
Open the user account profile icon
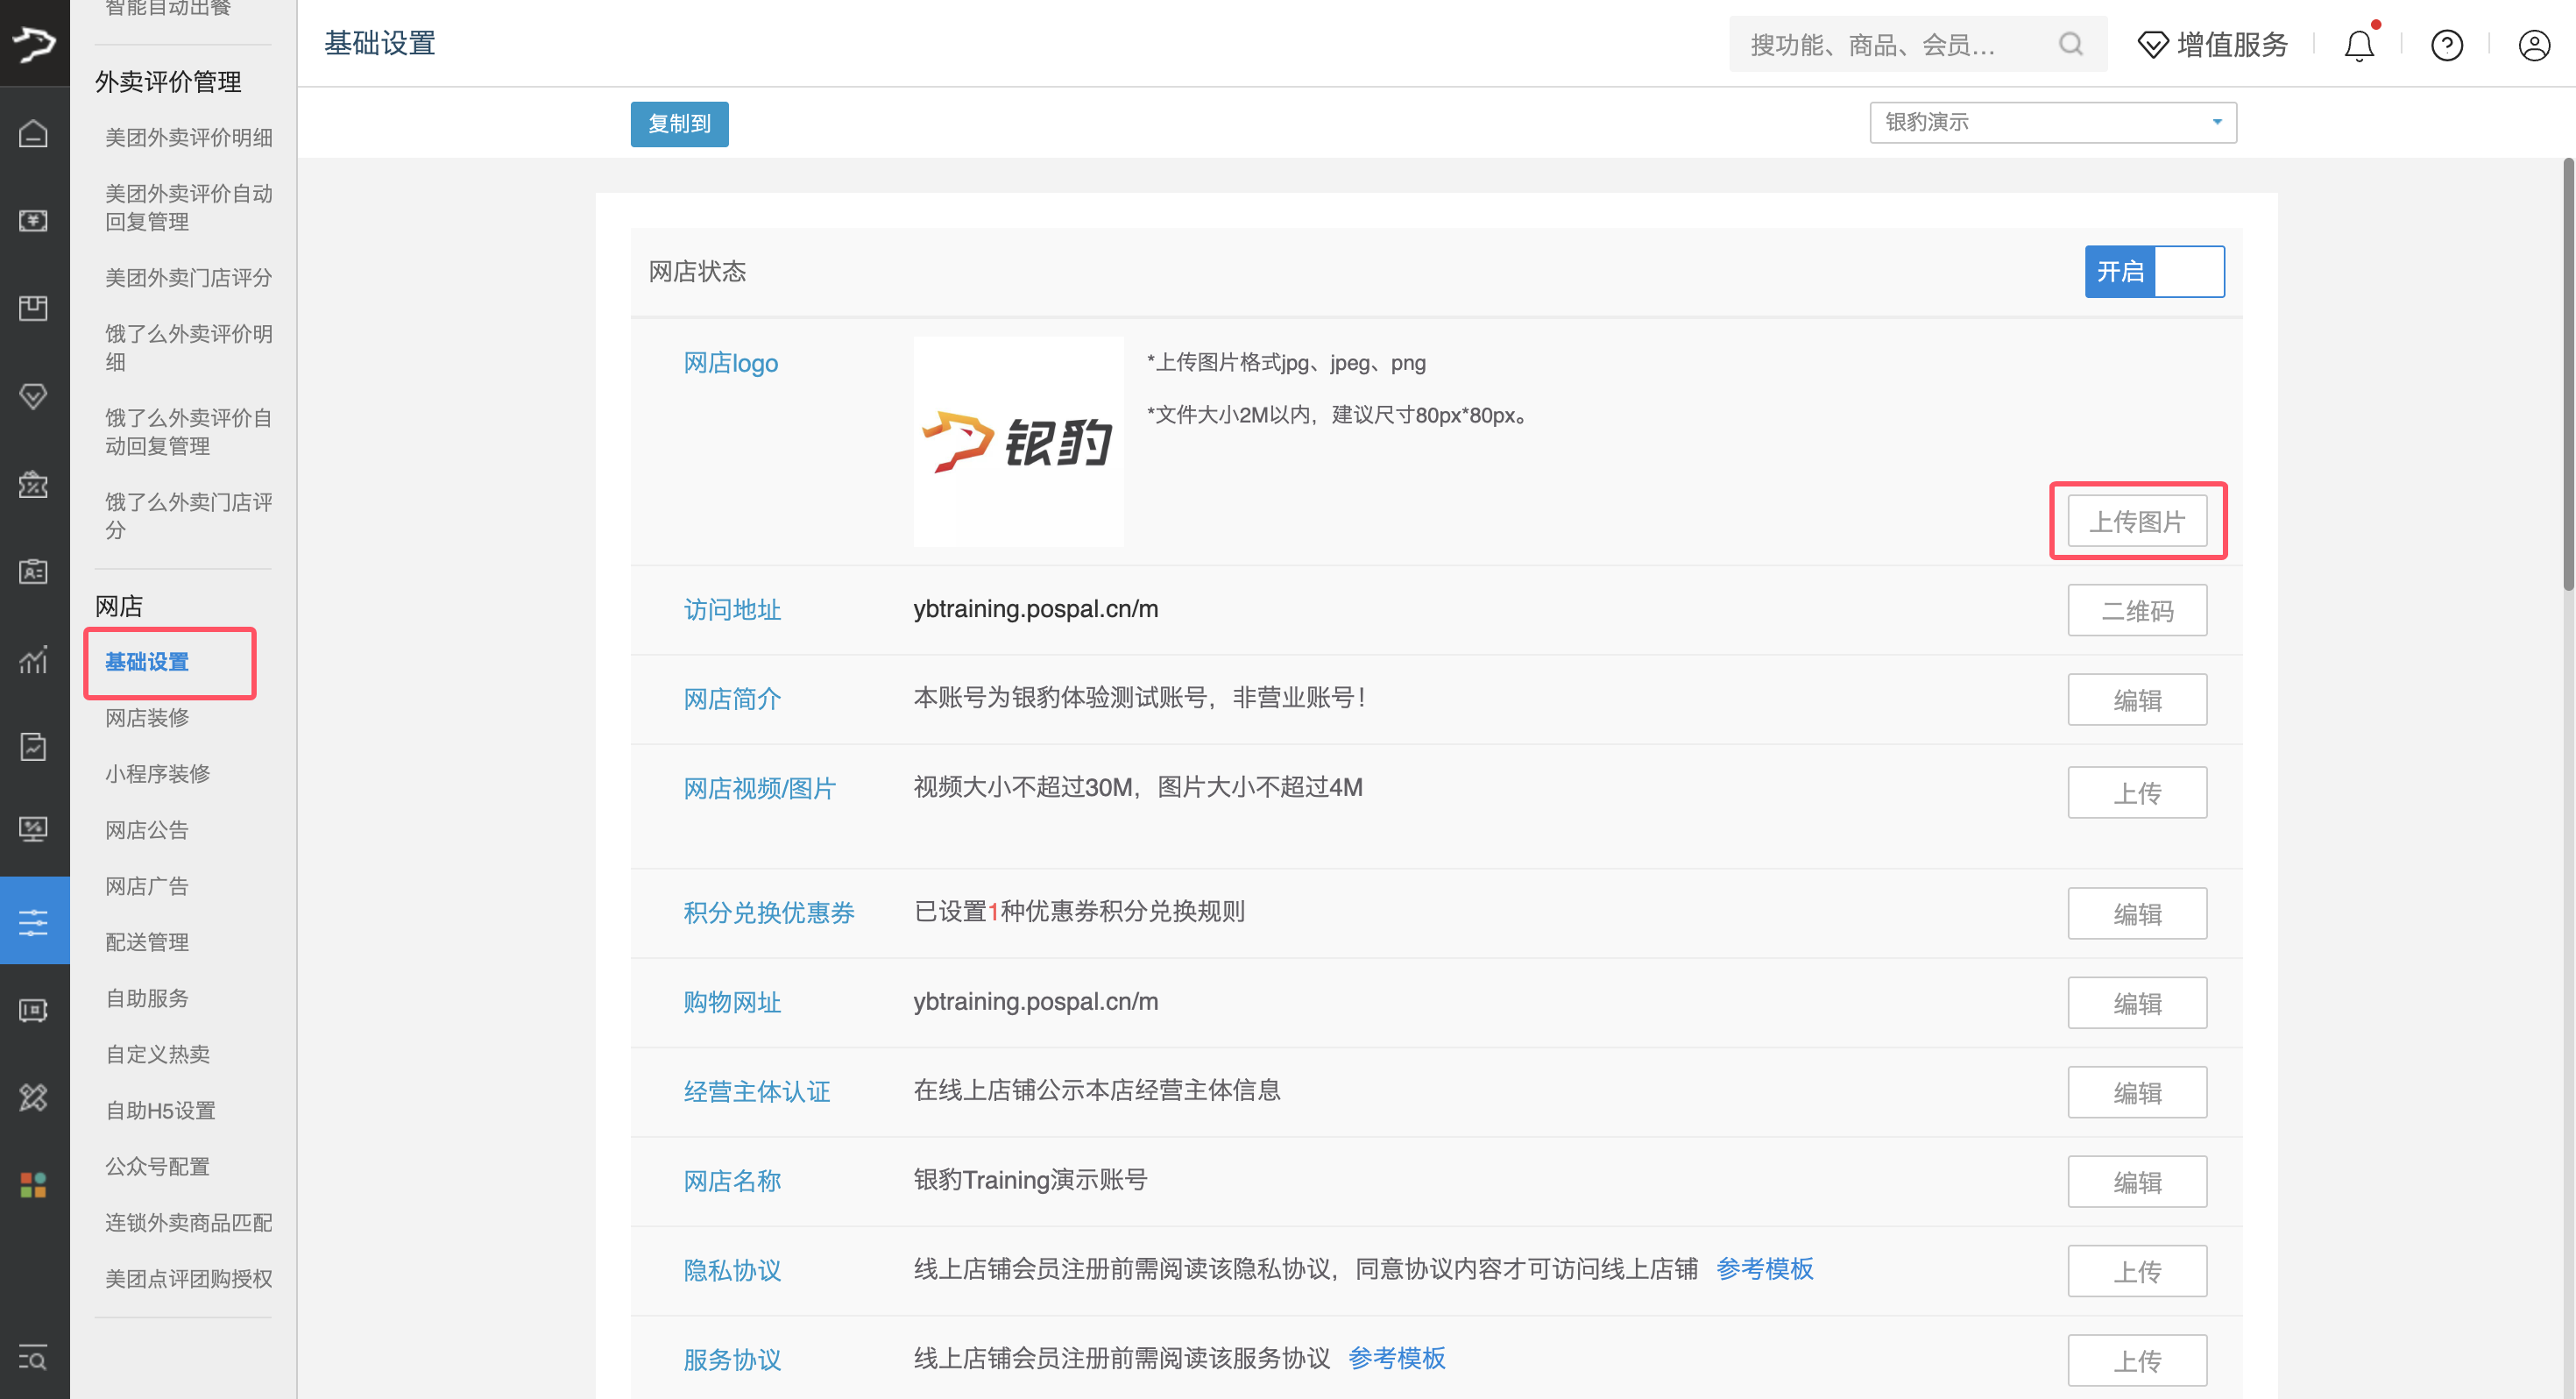coord(2534,45)
